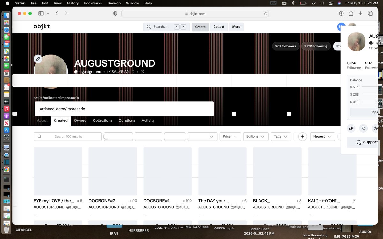Open the History menu
This screenshot has height=239, width=383.
point(73,3)
